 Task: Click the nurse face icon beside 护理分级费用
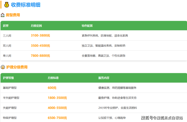(3, 67)
